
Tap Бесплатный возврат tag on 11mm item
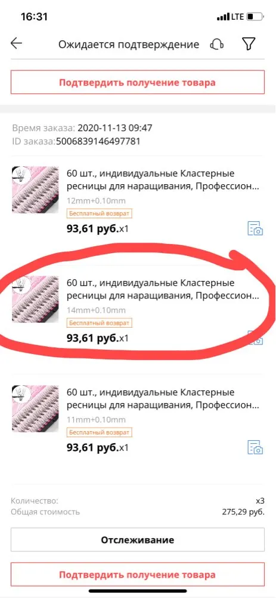click(x=100, y=432)
